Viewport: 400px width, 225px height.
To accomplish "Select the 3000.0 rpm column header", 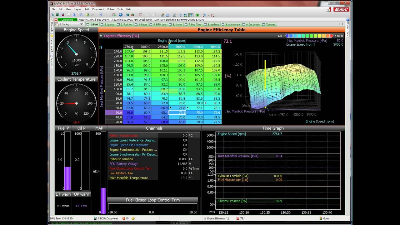I will coord(177,47).
